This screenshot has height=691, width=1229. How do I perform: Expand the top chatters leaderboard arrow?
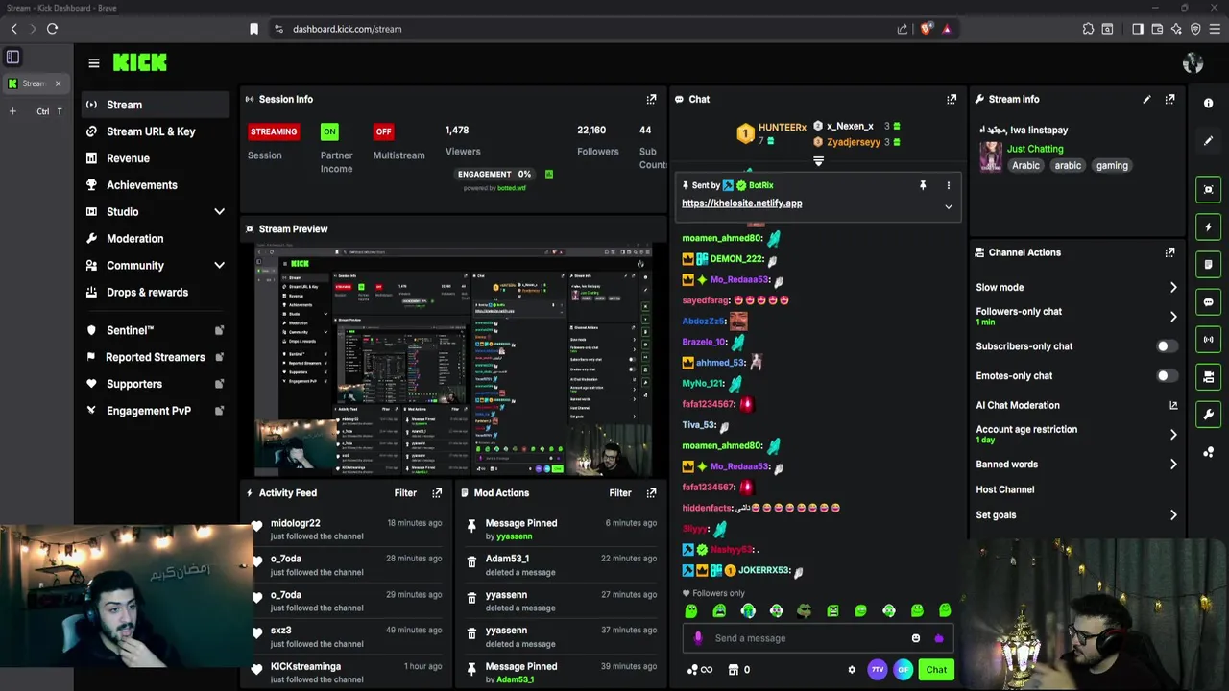tap(818, 162)
